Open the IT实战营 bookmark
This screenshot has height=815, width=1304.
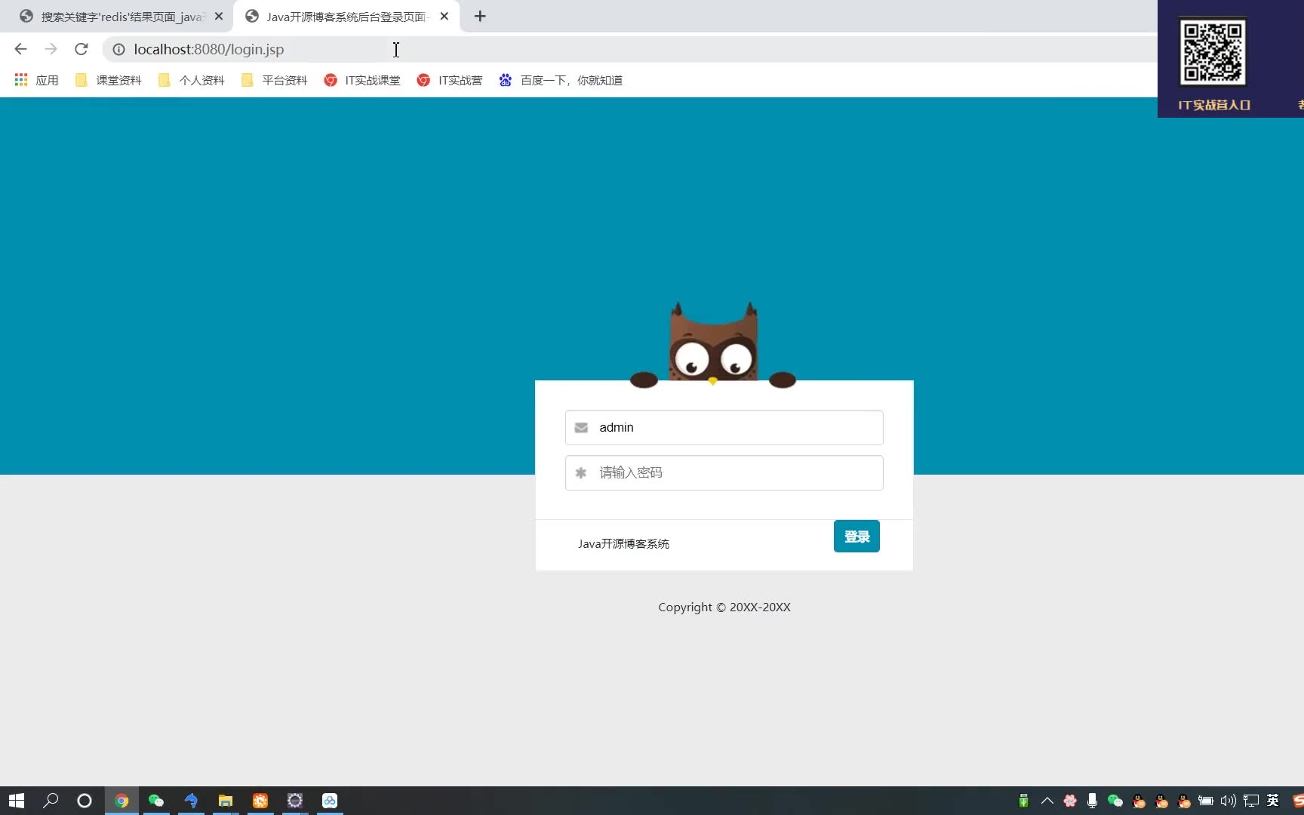pyautogui.click(x=450, y=80)
